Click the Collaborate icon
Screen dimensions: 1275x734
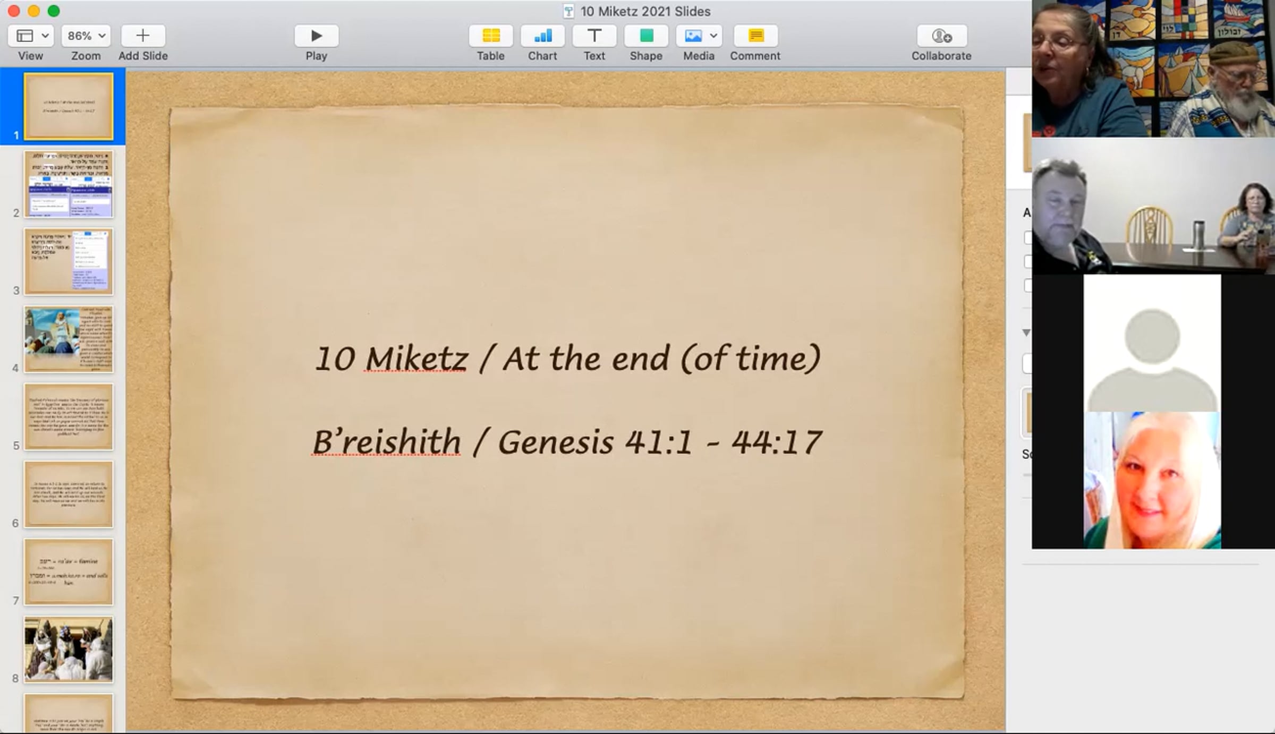tap(941, 36)
